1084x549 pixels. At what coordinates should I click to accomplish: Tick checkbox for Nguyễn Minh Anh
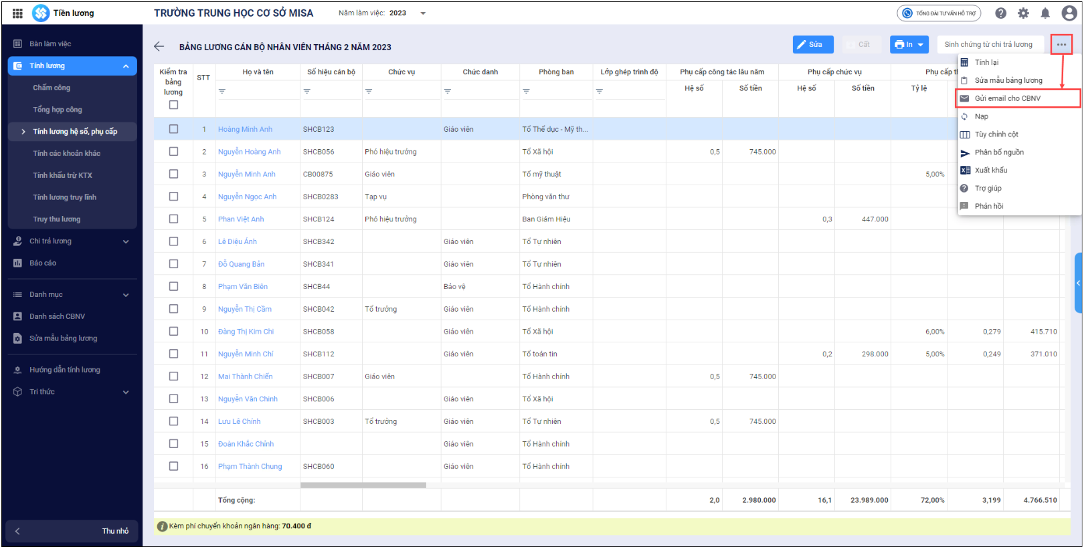tap(174, 174)
